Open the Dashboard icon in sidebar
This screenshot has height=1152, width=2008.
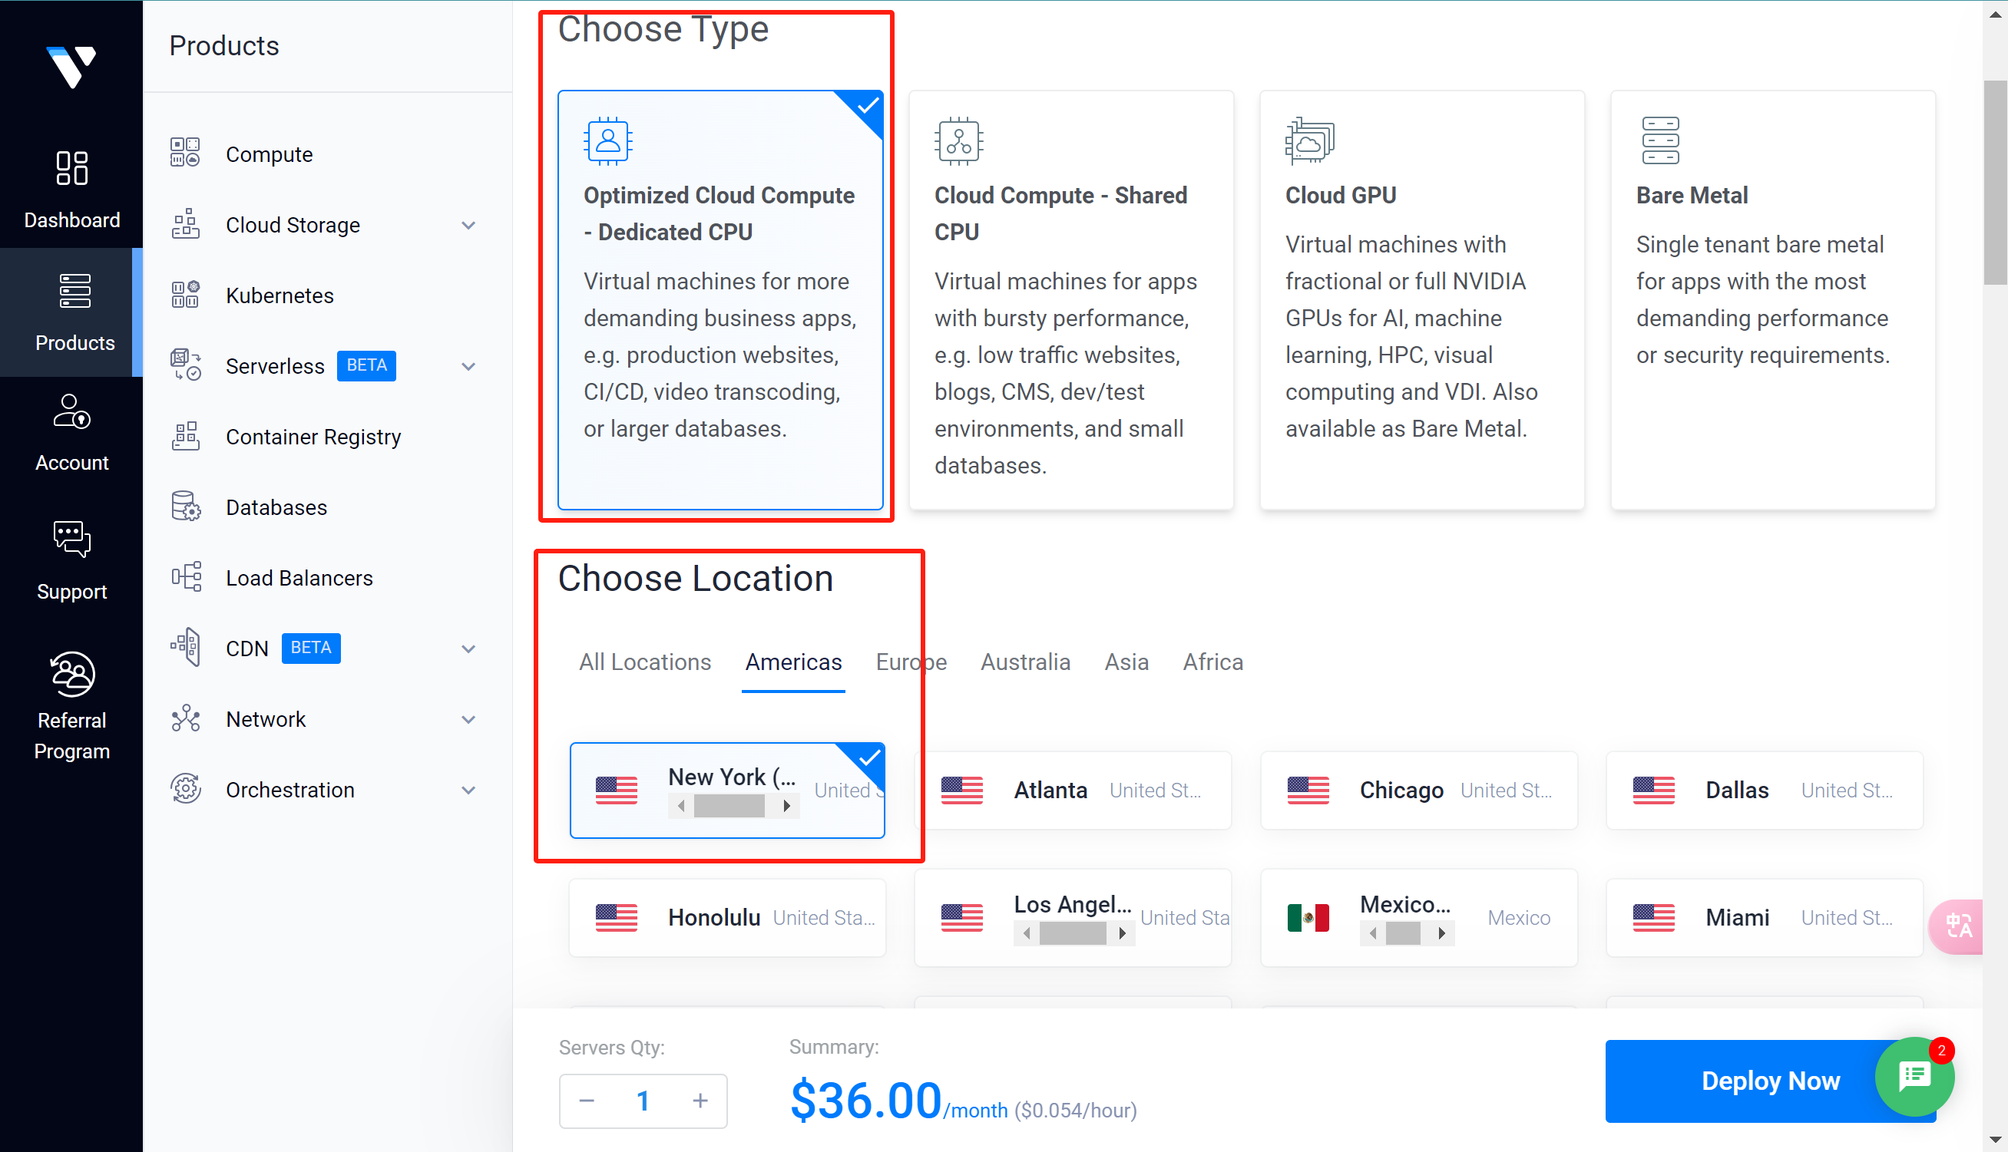72,168
